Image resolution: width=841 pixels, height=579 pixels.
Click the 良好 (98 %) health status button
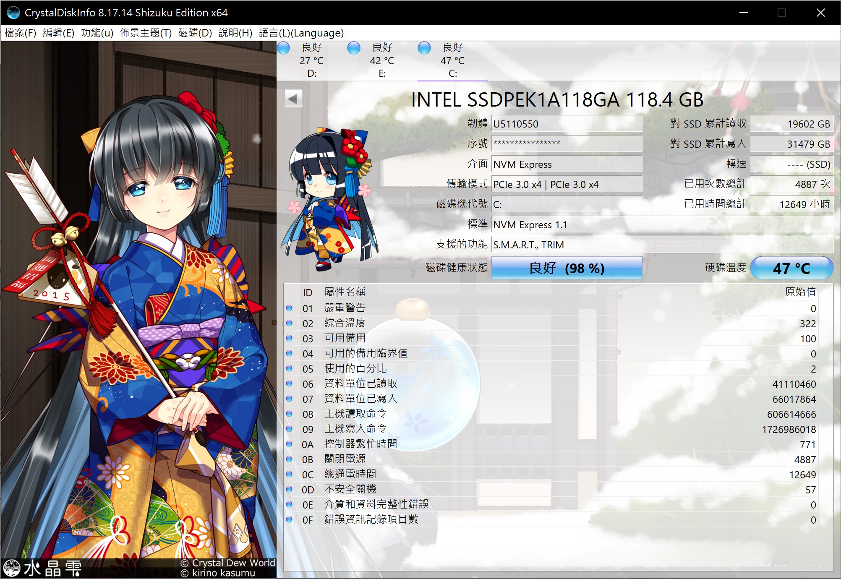point(567,268)
